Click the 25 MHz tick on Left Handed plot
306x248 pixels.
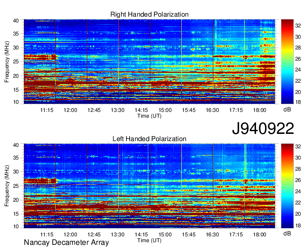coord(16,186)
